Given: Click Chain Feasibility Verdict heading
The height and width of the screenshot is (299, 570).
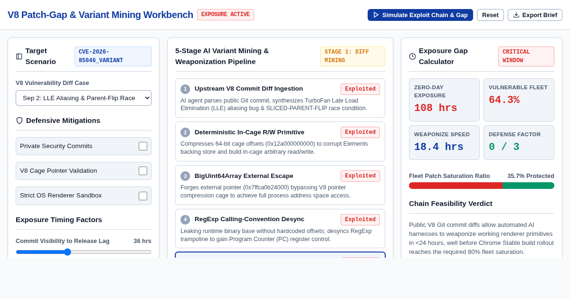Looking at the screenshot, I should 450,204.
